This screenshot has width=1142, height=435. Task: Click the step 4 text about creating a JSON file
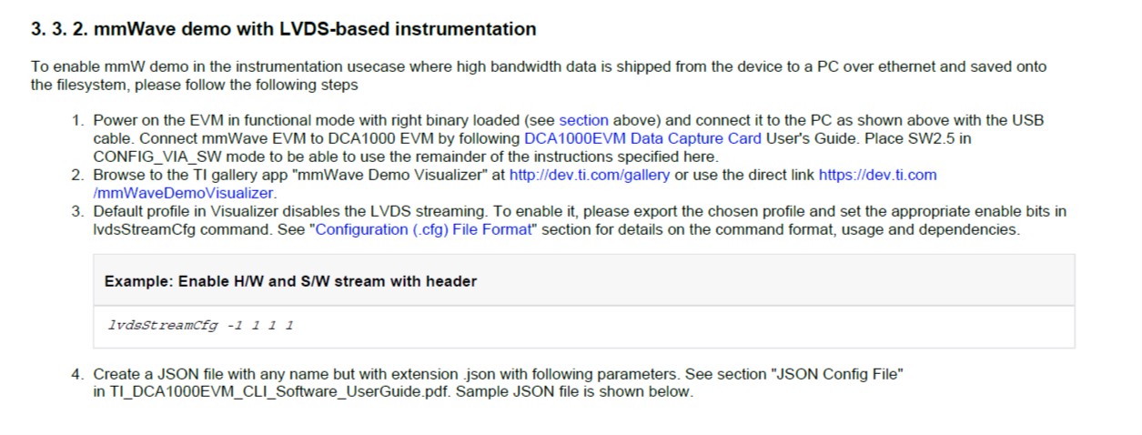498,383
